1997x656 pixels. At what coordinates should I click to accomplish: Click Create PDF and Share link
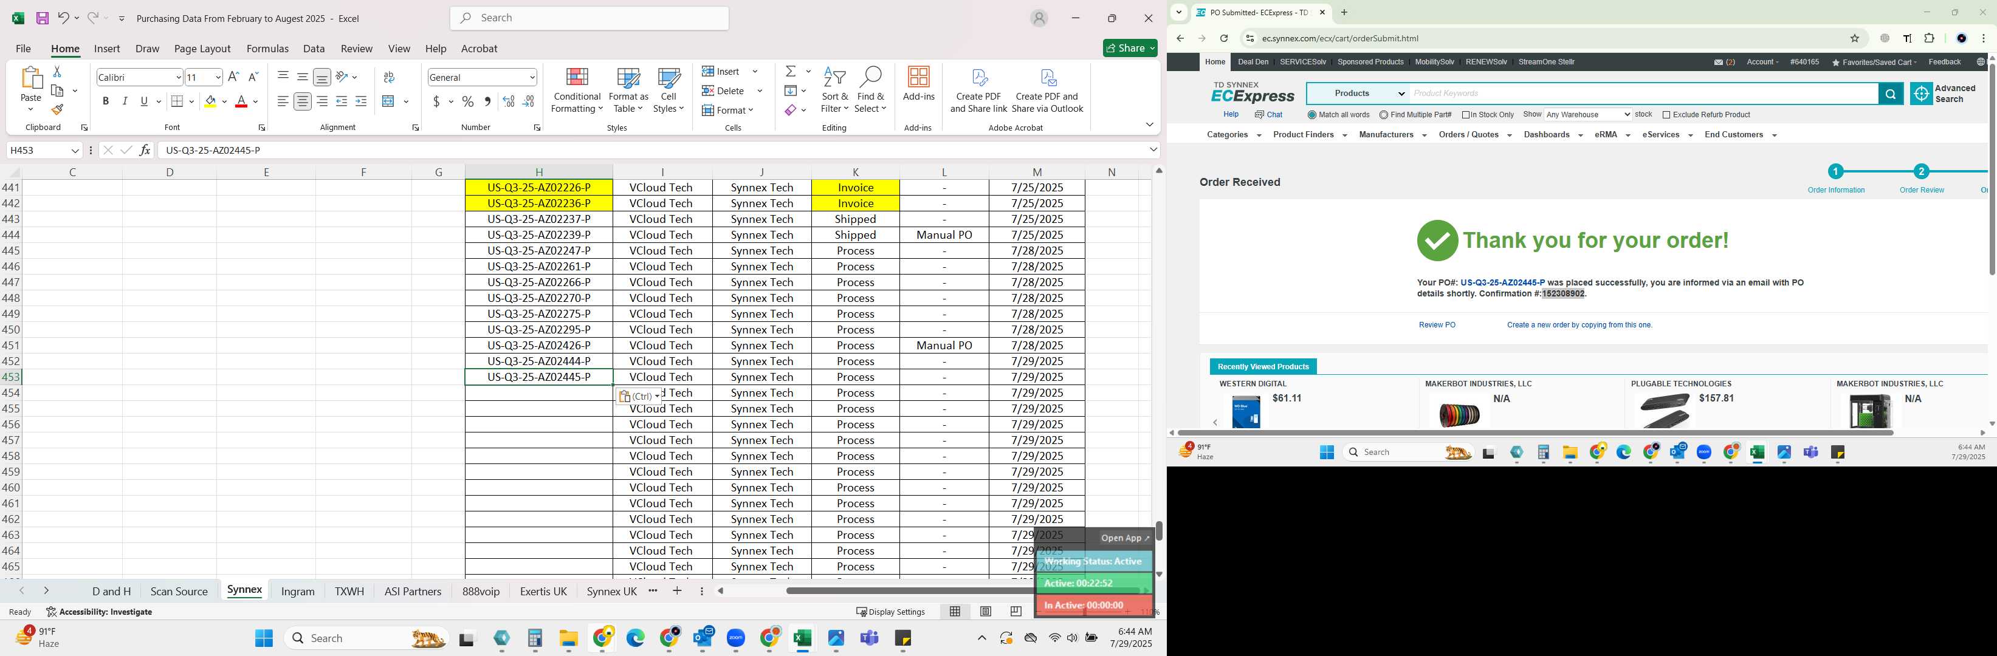[x=978, y=91]
